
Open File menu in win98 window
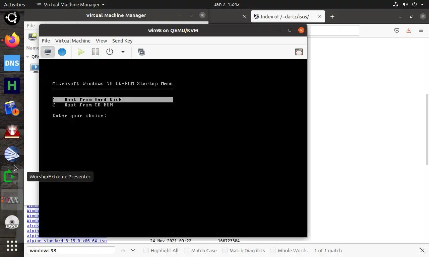[x=46, y=40]
